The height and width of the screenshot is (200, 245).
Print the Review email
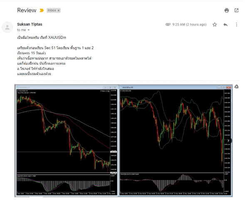tap(227, 10)
